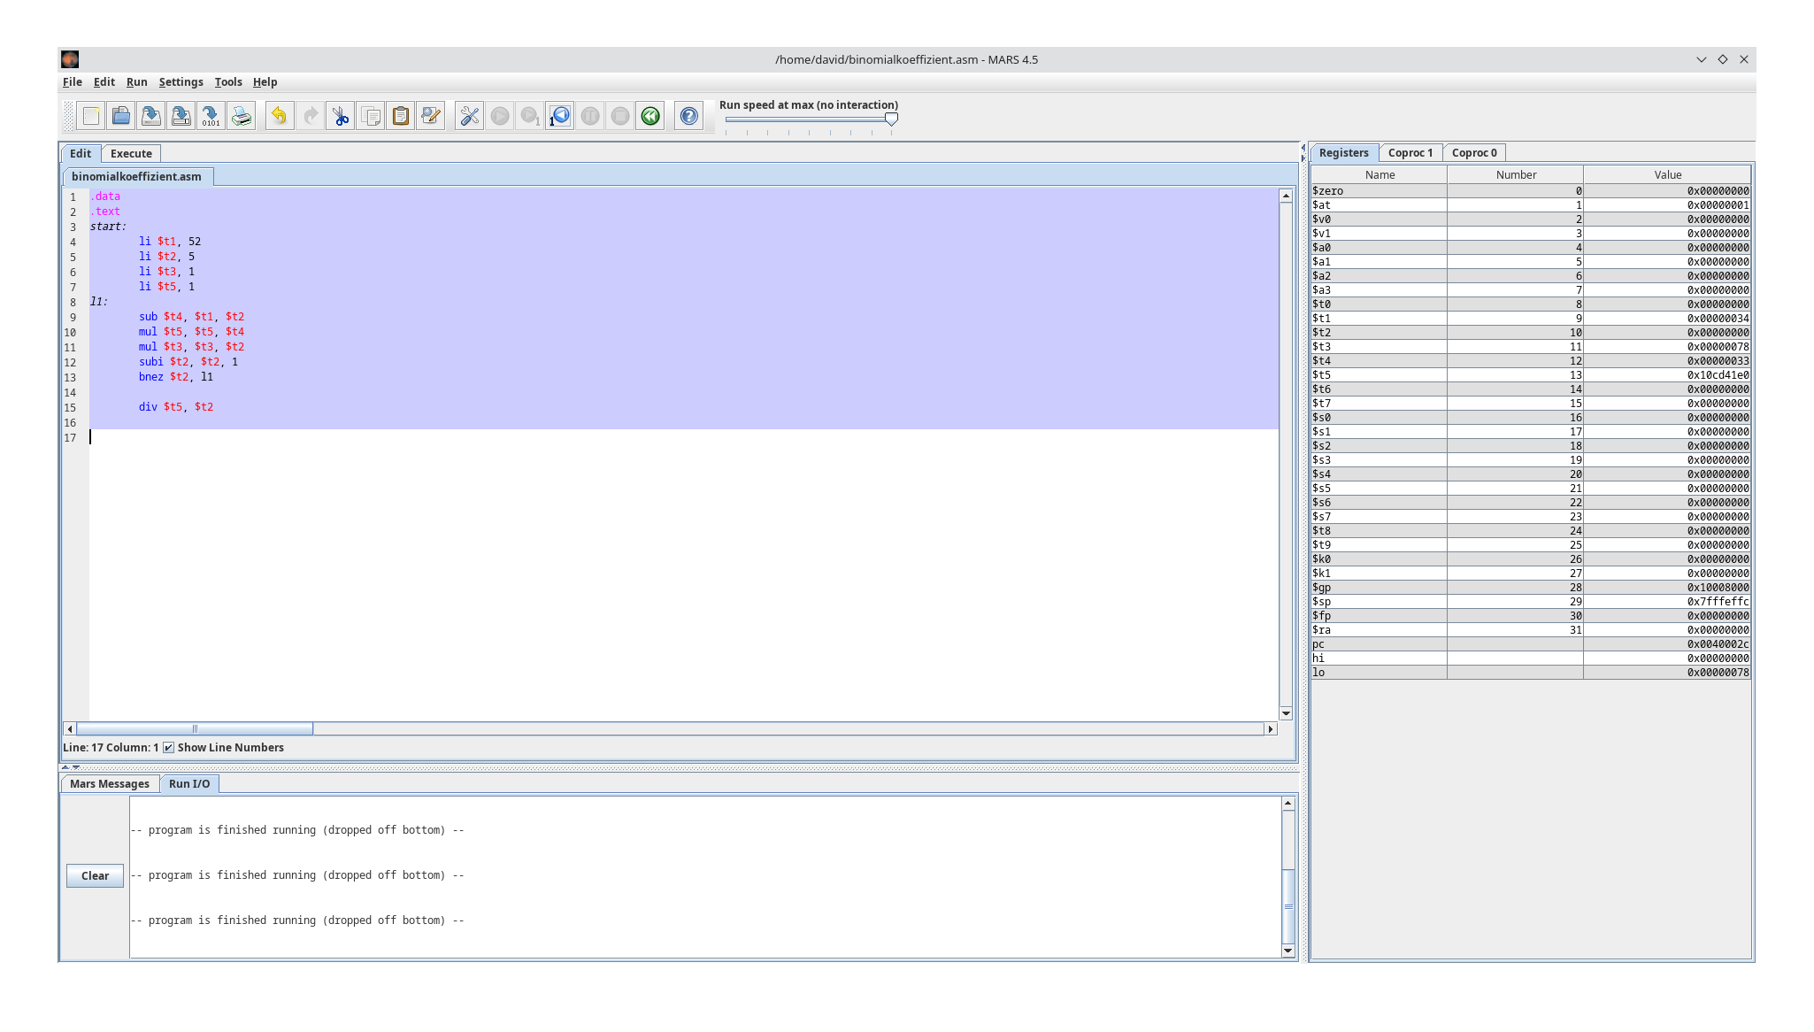This screenshot has height=1032, width=1814.
Task: Toggle the Show Line Numbers checkbox
Action: tap(168, 747)
